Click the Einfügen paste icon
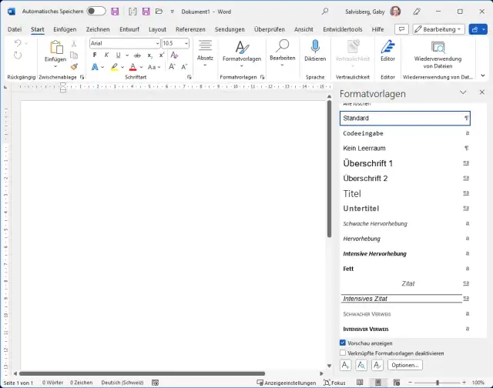This screenshot has height=388, width=493. (55, 48)
